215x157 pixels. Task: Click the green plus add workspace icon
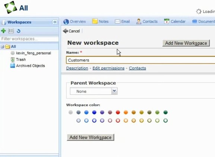tap(3, 31)
